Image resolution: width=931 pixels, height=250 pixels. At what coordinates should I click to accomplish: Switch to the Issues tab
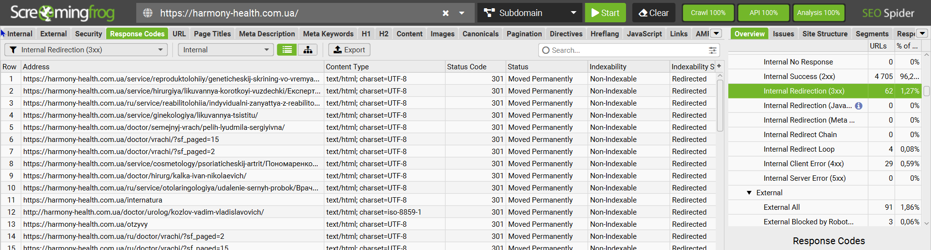click(x=783, y=34)
